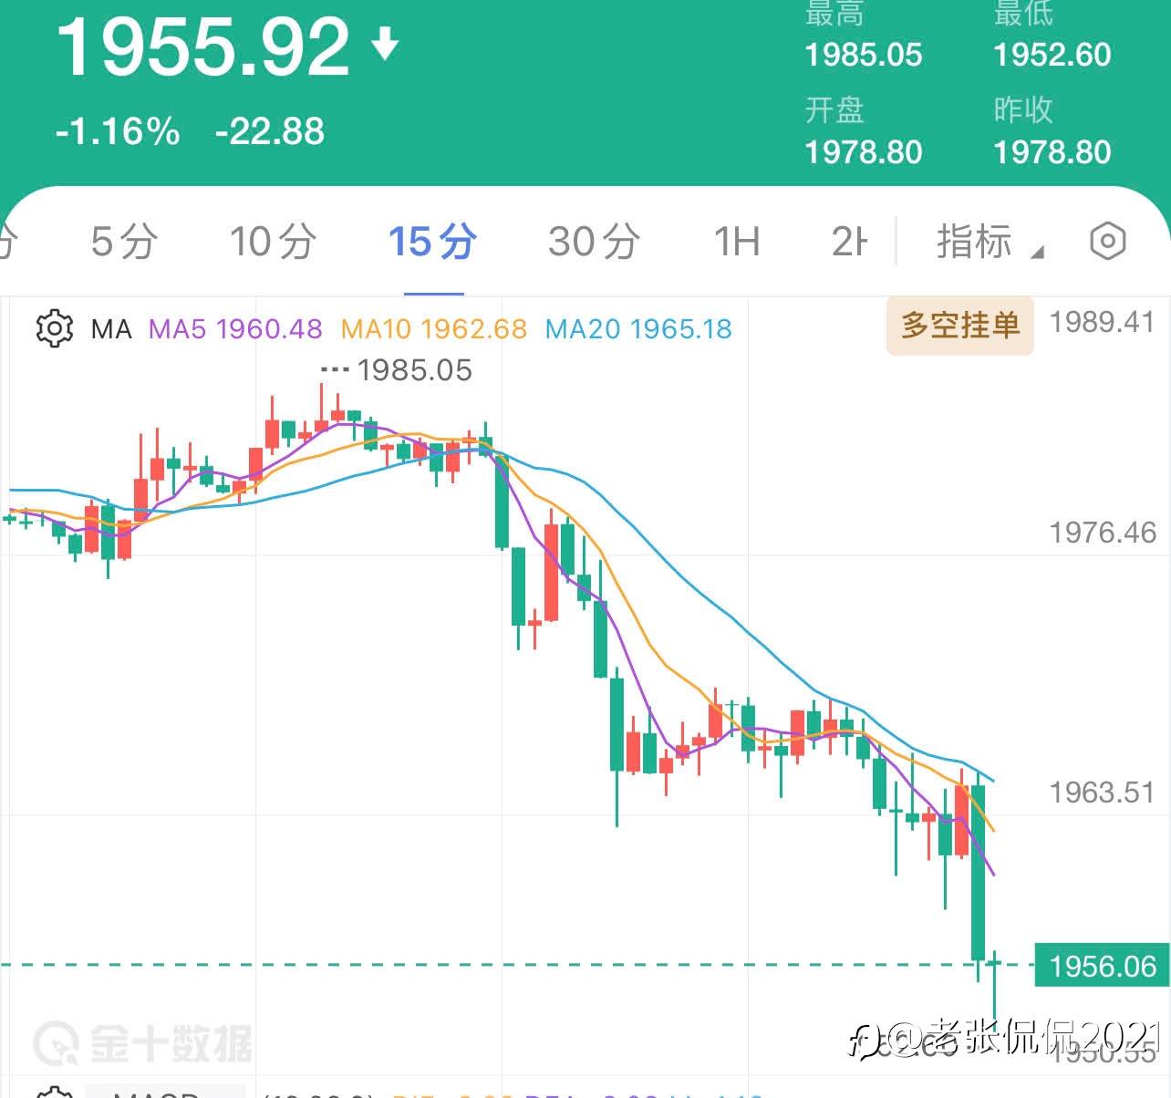Image resolution: width=1171 pixels, height=1098 pixels.
Task: Tap the main price 1955.92
Action: coord(203,46)
